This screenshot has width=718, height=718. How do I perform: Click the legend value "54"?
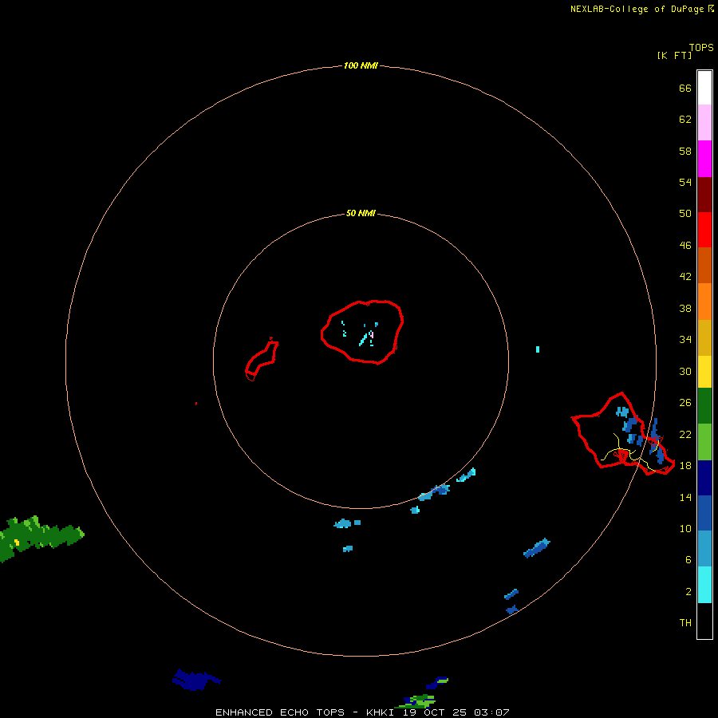pyautogui.click(x=685, y=182)
